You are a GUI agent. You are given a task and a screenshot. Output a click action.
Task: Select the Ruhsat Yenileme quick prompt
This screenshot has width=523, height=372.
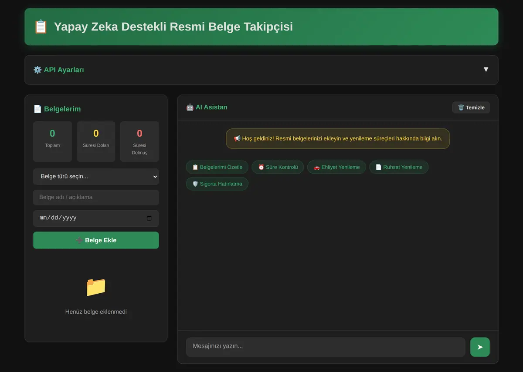(399, 167)
